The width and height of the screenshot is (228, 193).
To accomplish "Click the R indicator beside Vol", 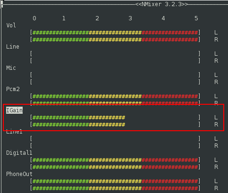I will point(216,40).
